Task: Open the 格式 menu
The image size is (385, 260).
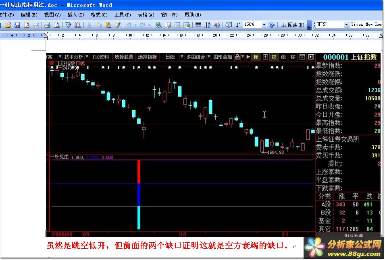Action: (x=99, y=15)
